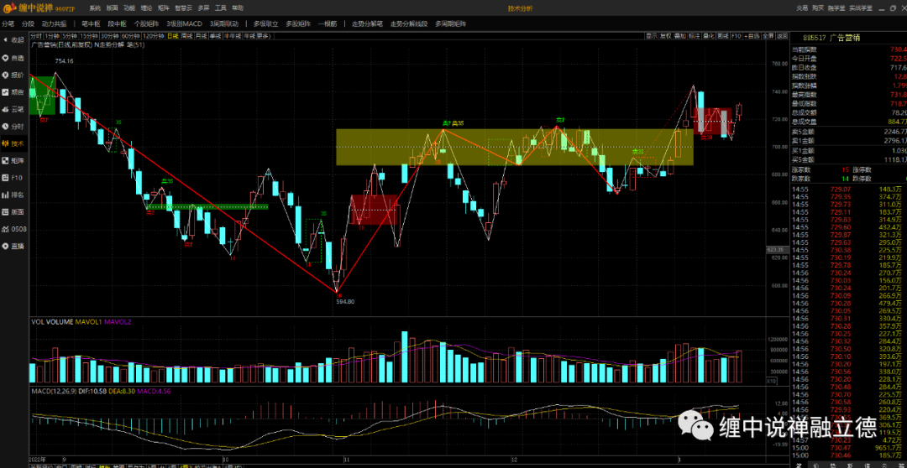Open 版面 layout in the sidebar

[14, 212]
